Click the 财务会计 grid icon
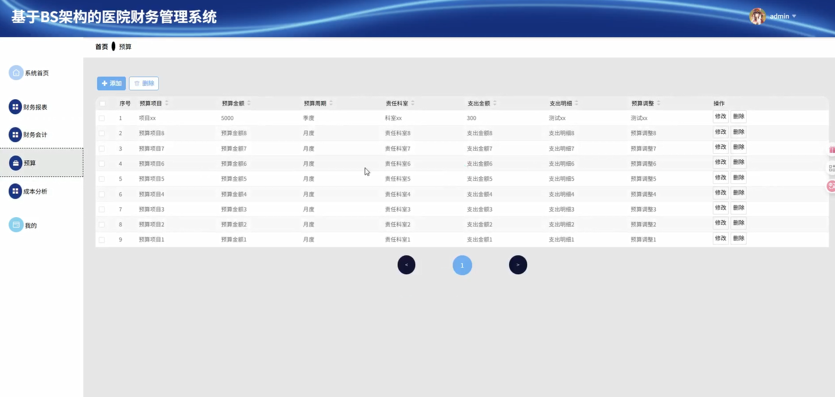Screen dimensions: 835x397 coord(15,135)
